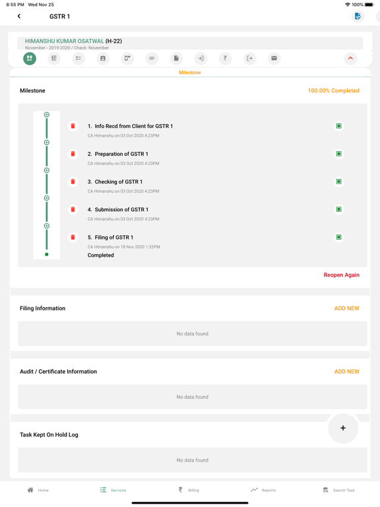Click 100.00% Completed progress text
Viewport: 380px width, 507px height.
pos(333,90)
